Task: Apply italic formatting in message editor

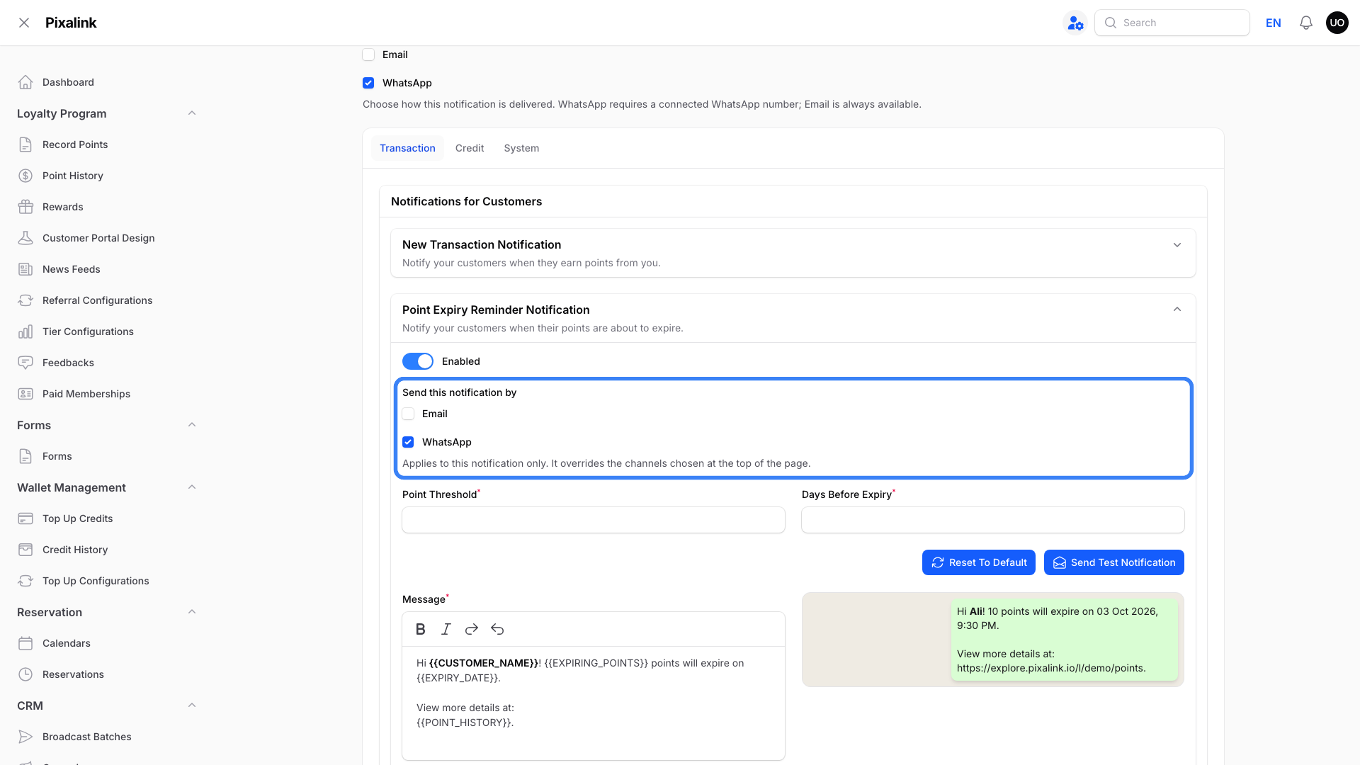Action: 446,629
